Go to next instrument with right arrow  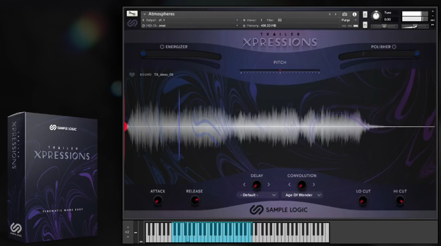pyautogui.click(x=336, y=14)
